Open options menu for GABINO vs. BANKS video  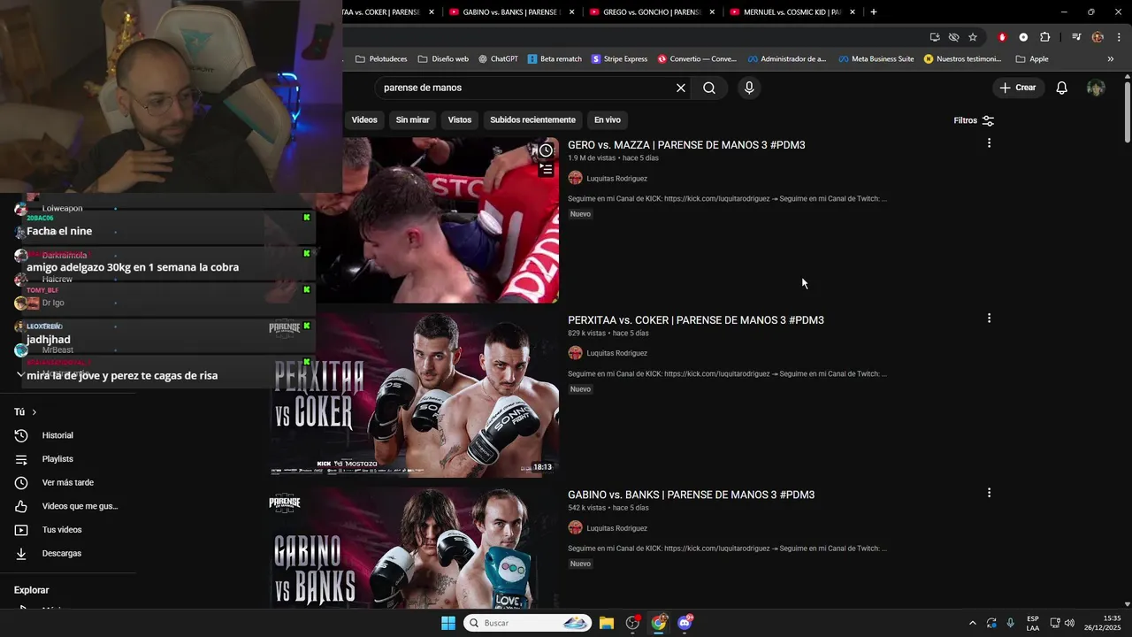pos(989,492)
